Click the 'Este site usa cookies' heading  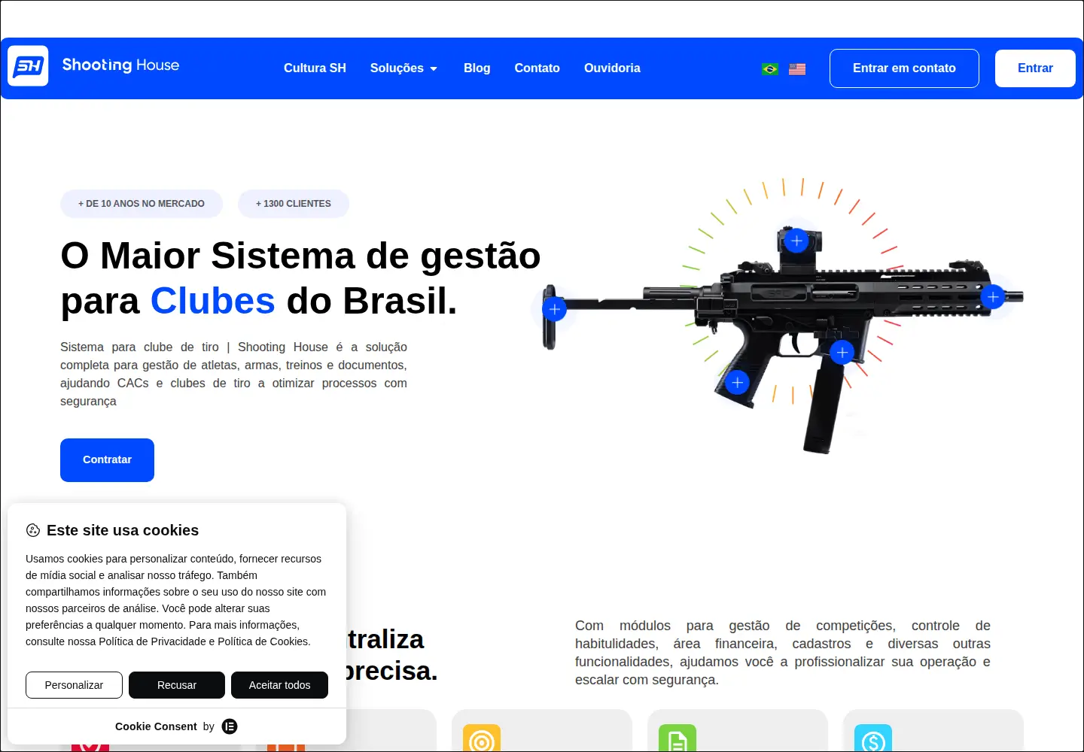[x=123, y=530]
